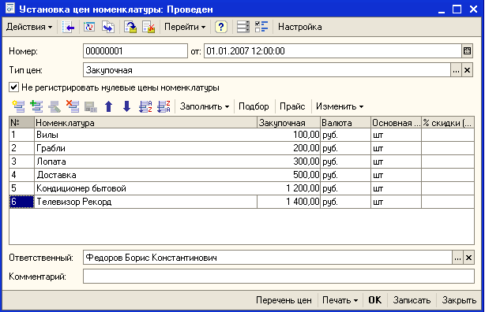Toggle Не регистрировать нулевые цены номенклатуры checkbox
The width and height of the screenshot is (485, 312).
(x=13, y=87)
